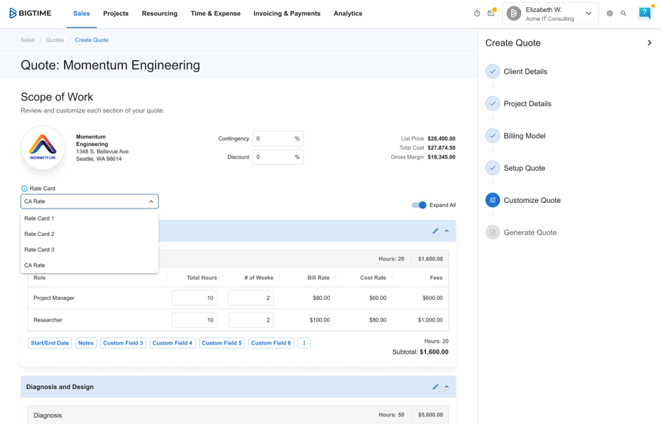Click the timer stopwatch icon in header
661x424 pixels.
(x=477, y=13)
